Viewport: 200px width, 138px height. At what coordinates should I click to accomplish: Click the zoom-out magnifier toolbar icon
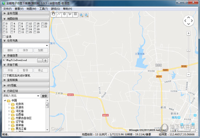coord(87,15)
